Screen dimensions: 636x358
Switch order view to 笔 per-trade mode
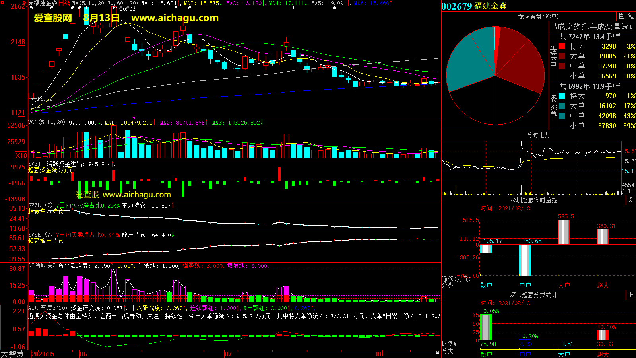pos(631,16)
